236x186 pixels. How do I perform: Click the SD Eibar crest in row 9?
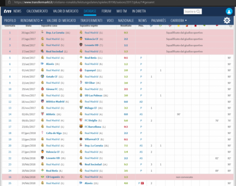(x=81, y=83)
